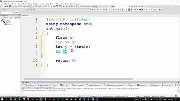Screen dimensions: 180x101
Task: Click the Paste toolbar icon
Action: [x=24, y=6]
